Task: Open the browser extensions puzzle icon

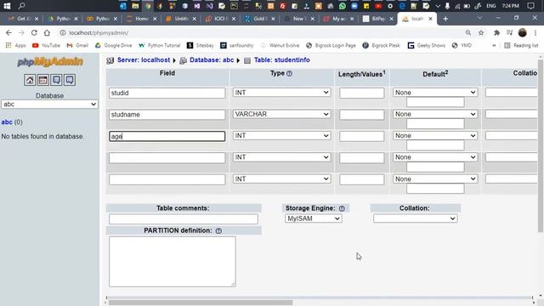Action: pyautogui.click(x=496, y=32)
